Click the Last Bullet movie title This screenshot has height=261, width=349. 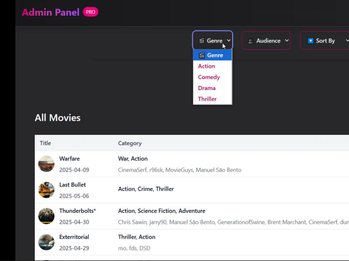point(72,185)
